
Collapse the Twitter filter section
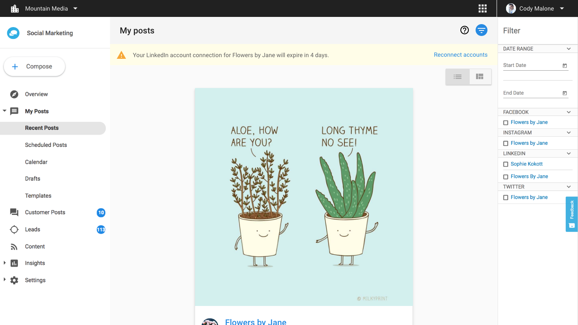click(569, 187)
